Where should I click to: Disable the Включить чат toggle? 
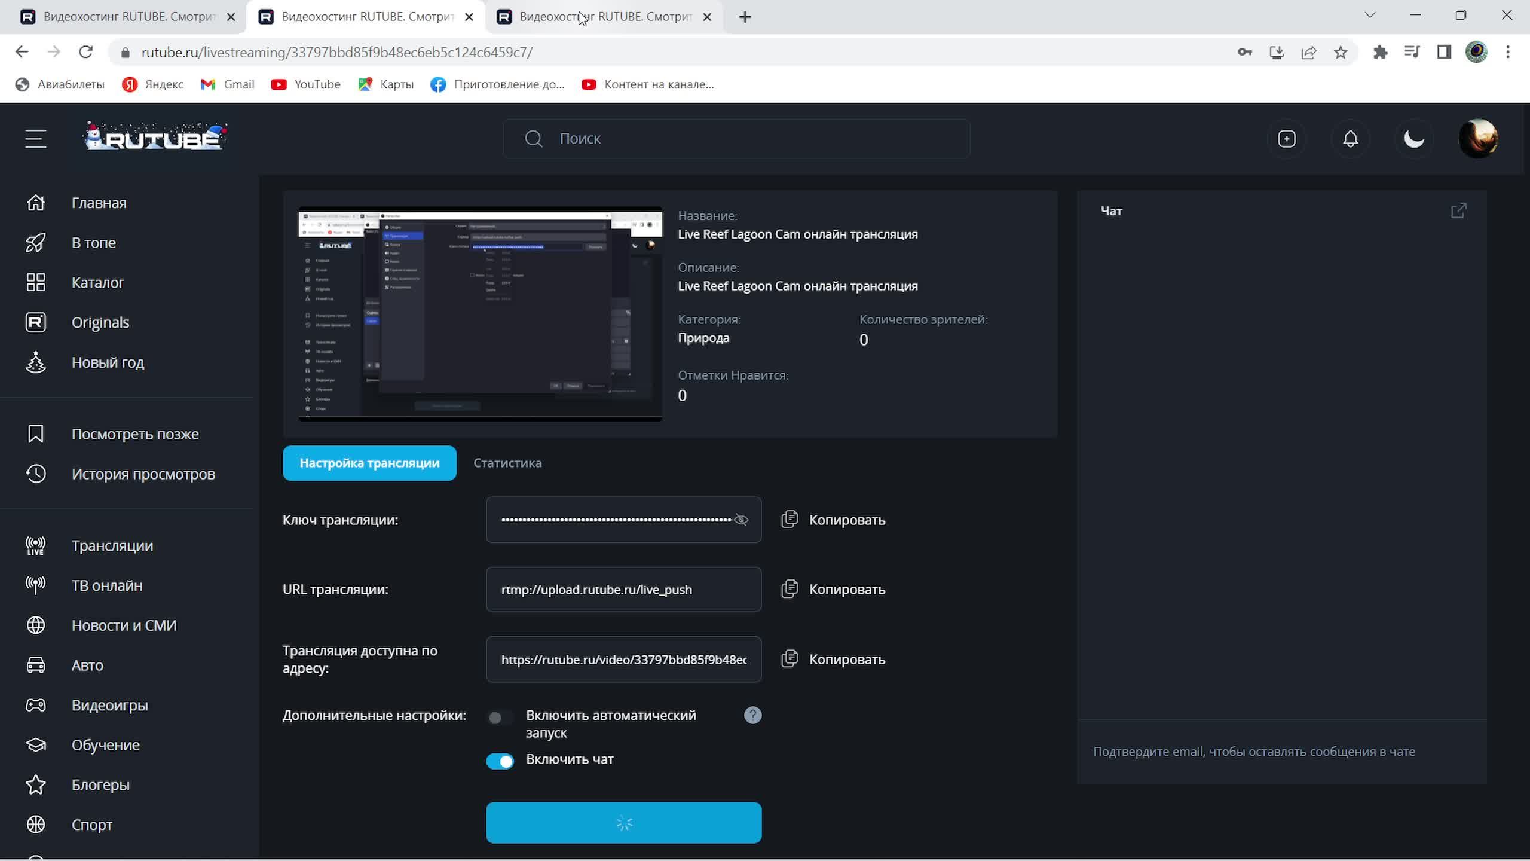pyautogui.click(x=500, y=761)
